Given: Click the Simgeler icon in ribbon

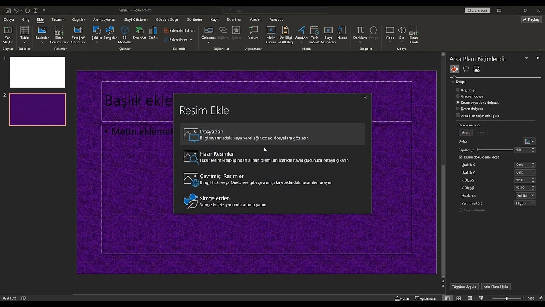Looking at the screenshot, I should (x=110, y=33).
